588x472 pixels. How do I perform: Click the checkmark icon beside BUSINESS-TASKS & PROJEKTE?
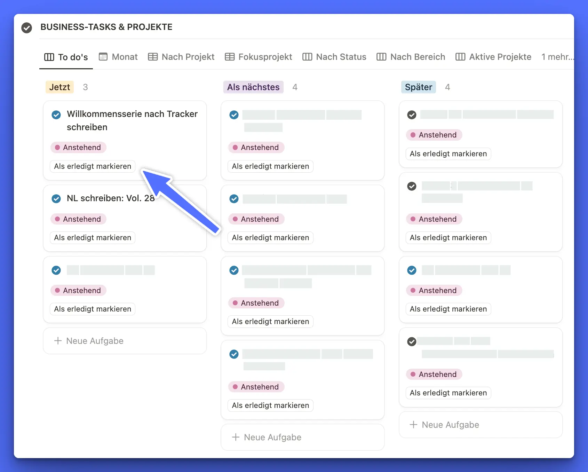(x=26, y=27)
